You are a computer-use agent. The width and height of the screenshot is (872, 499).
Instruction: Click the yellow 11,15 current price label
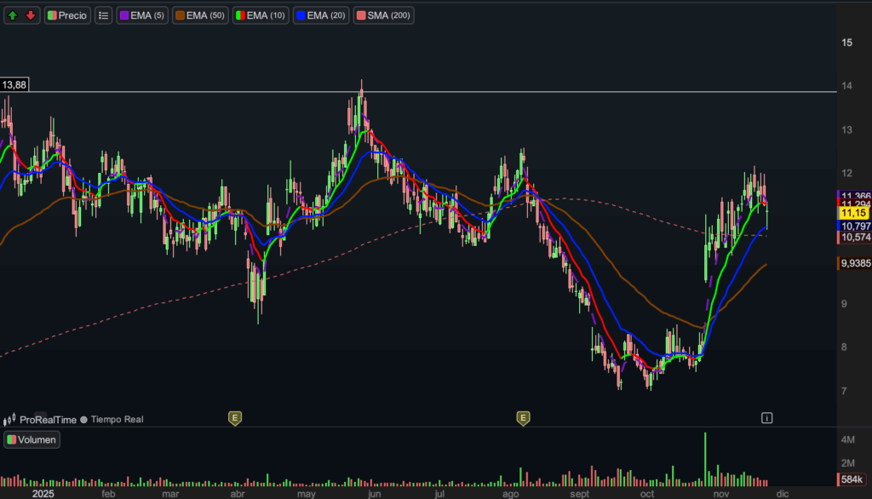click(852, 213)
